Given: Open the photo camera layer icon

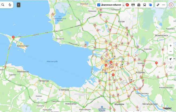Looking at the screenshot, I should [x=139, y=5].
